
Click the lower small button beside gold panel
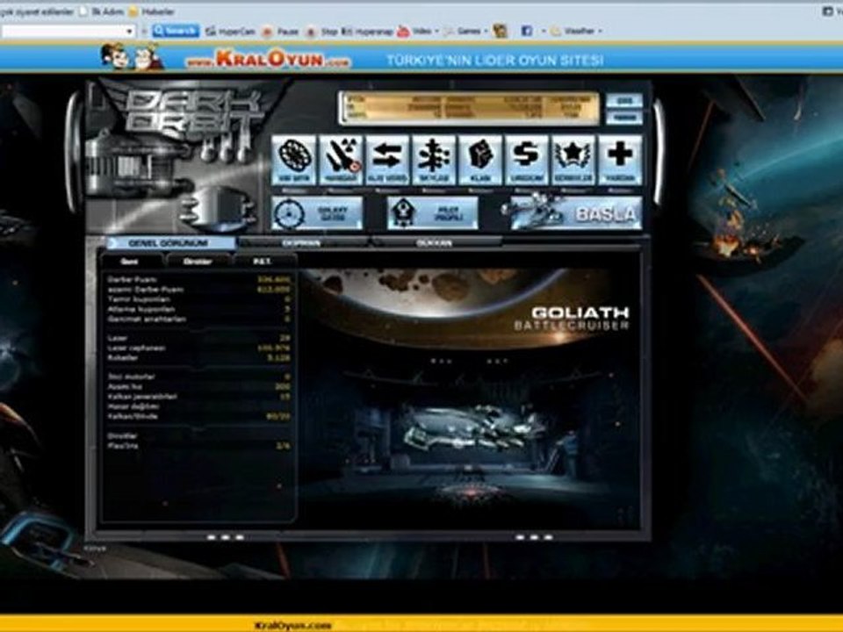[623, 118]
